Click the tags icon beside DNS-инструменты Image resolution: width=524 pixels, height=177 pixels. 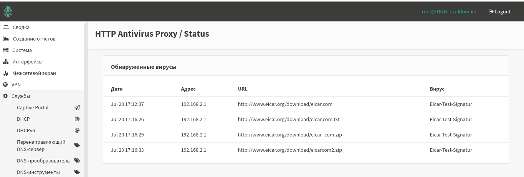77,172
